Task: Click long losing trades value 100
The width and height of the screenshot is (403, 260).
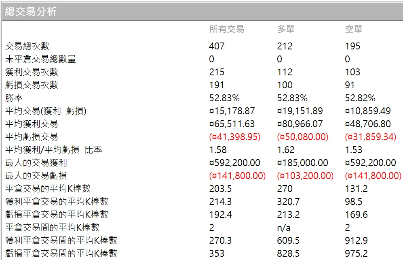Action: pos(285,85)
